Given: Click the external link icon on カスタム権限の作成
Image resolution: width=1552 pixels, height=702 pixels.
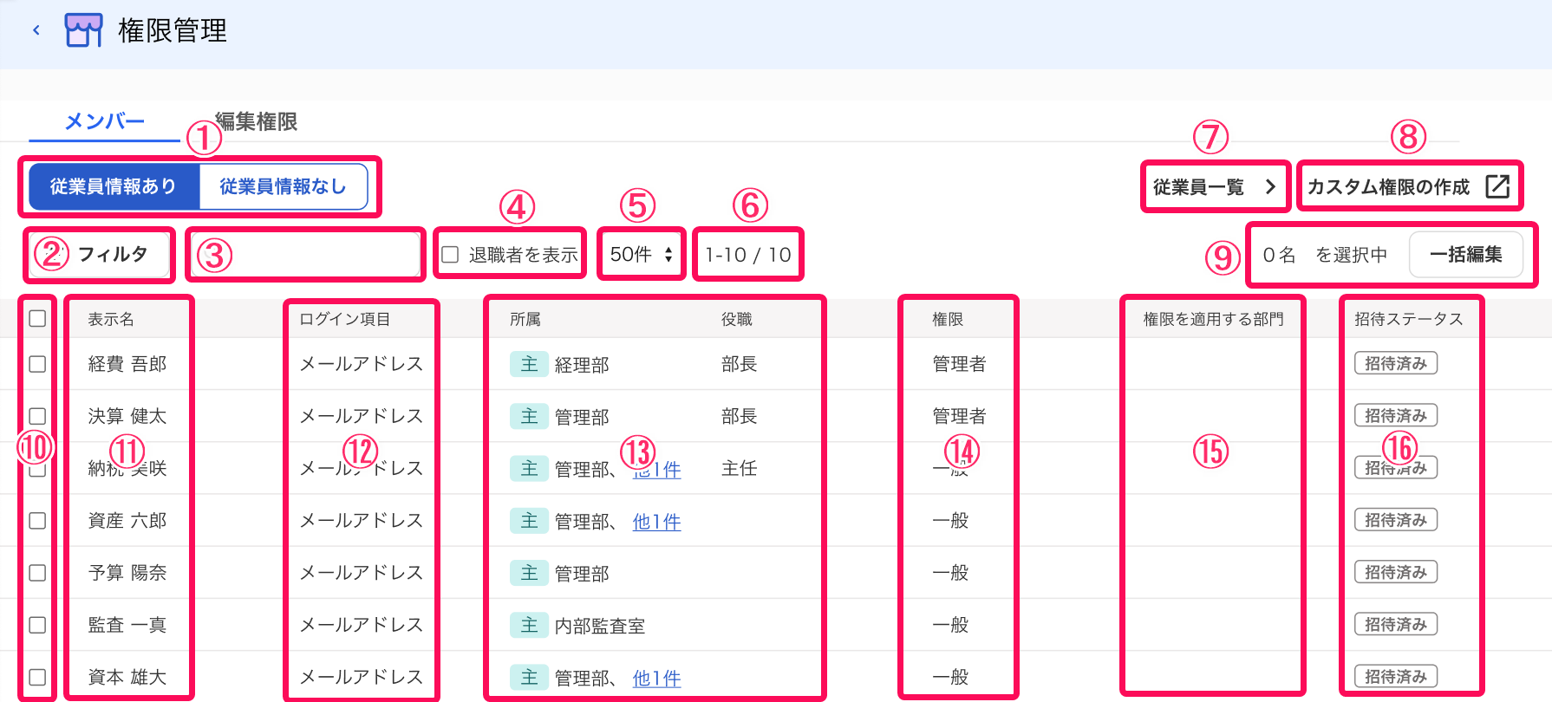Looking at the screenshot, I should point(1497,186).
